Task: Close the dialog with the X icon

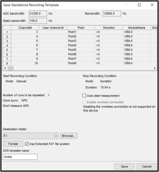Action: point(152,5)
